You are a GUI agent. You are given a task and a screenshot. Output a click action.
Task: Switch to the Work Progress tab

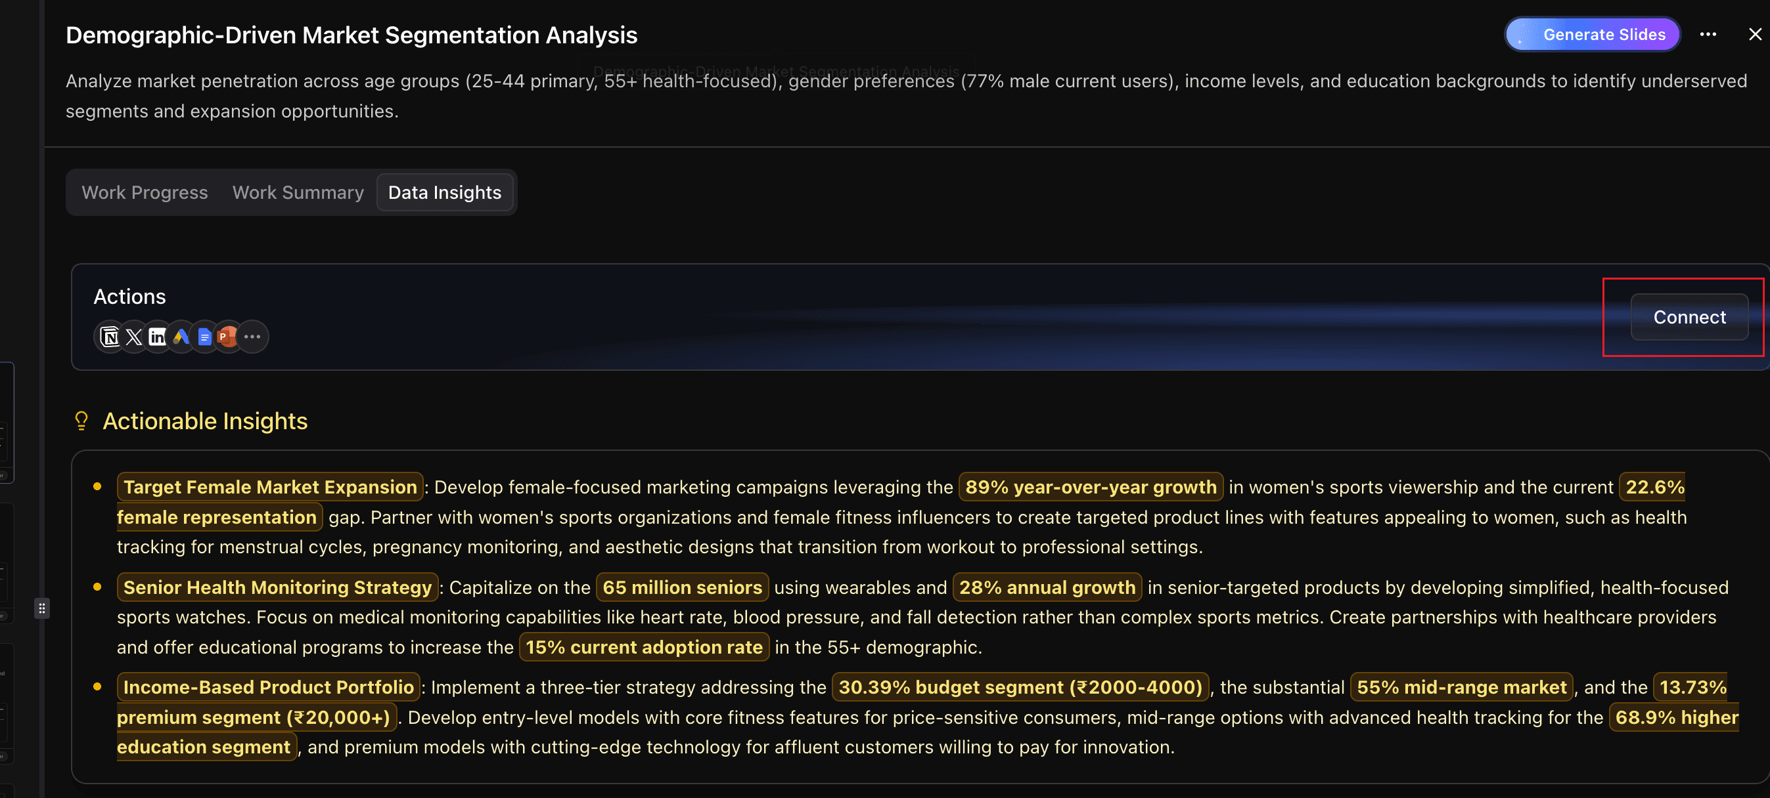pos(145,193)
